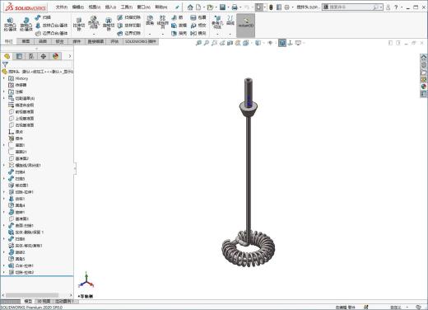Select the Shell tool
428x310 pixels.
click(x=179, y=33)
